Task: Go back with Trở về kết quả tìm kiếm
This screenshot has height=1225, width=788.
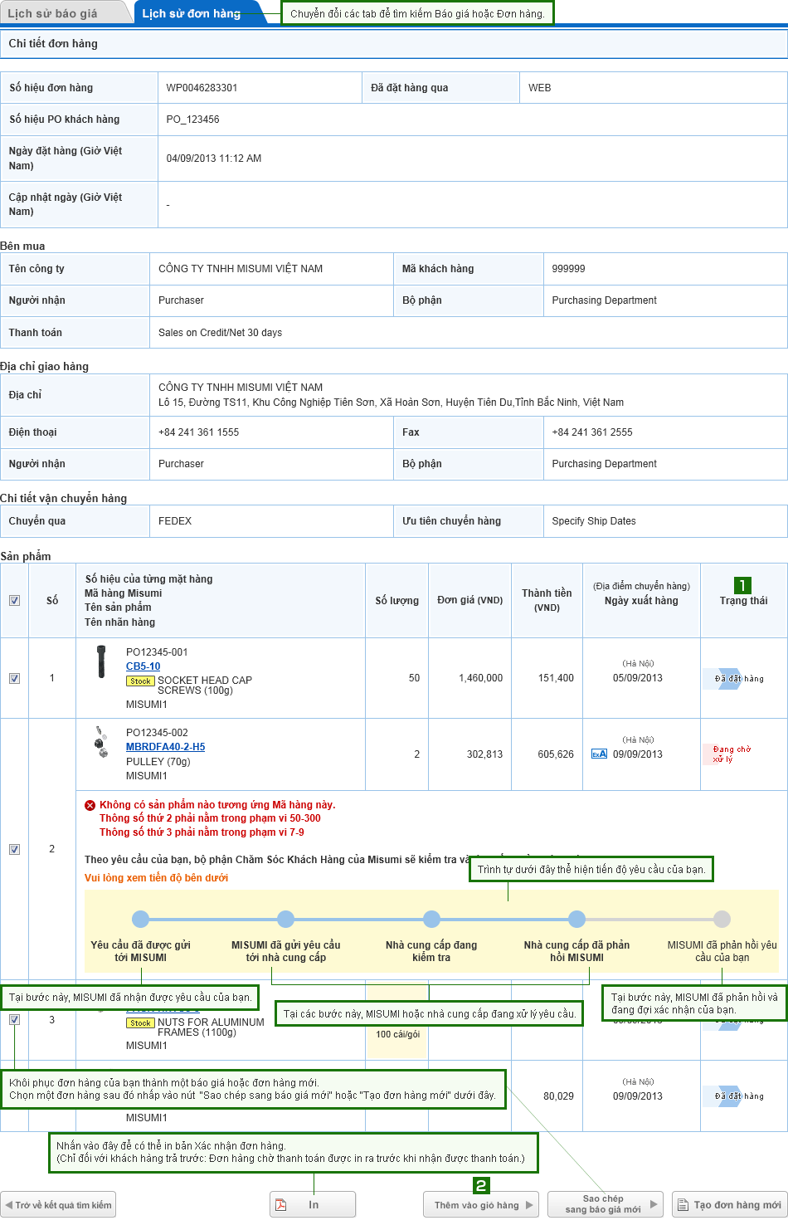Action: pos(58,1205)
